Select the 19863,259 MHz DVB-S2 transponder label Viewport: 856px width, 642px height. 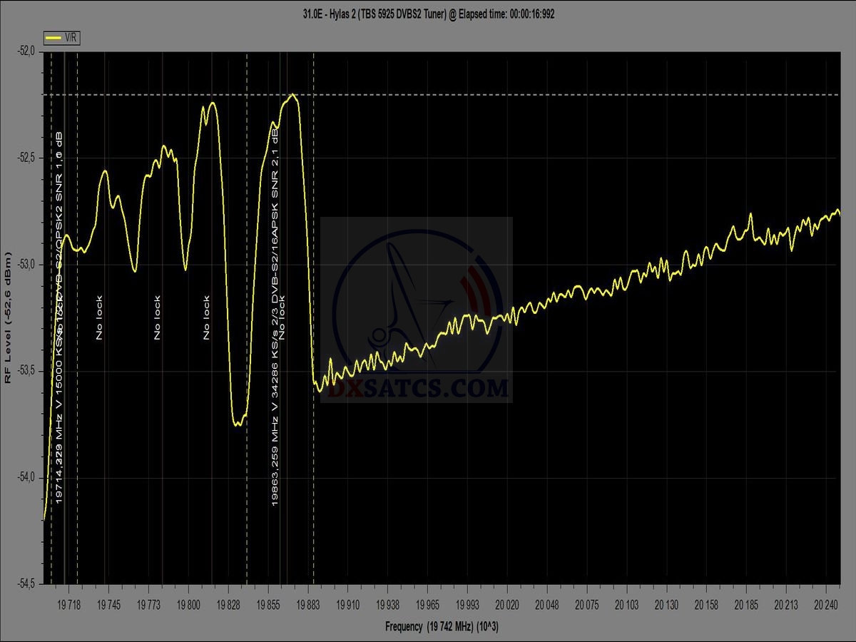[x=275, y=314]
